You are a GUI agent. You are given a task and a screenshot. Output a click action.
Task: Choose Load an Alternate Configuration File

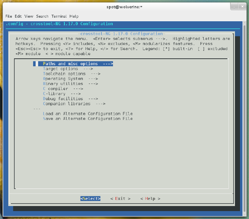[x=88, y=113]
